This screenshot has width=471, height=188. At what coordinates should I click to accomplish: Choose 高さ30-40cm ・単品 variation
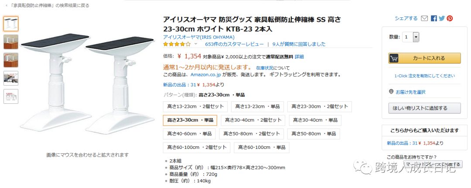tap(315, 120)
